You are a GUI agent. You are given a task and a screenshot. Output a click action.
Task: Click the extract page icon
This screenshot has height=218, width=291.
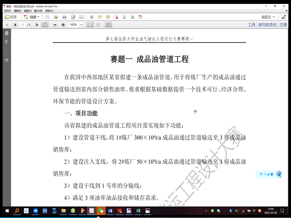132,17
